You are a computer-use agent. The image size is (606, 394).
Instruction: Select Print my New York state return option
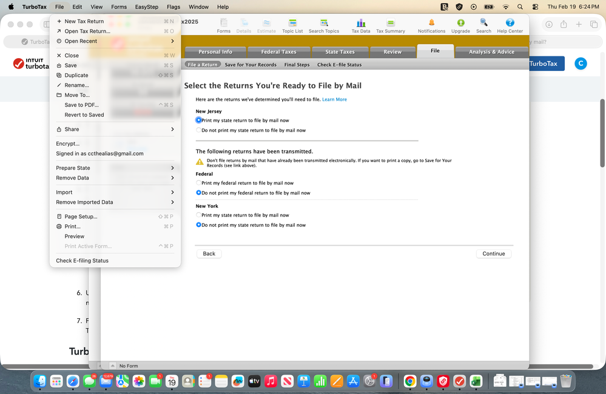[199, 215]
